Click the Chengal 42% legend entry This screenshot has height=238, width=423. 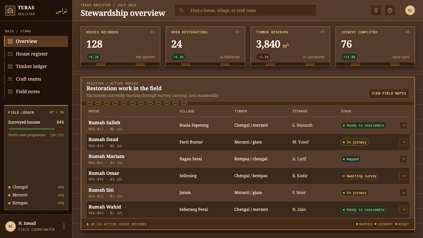click(x=36, y=187)
